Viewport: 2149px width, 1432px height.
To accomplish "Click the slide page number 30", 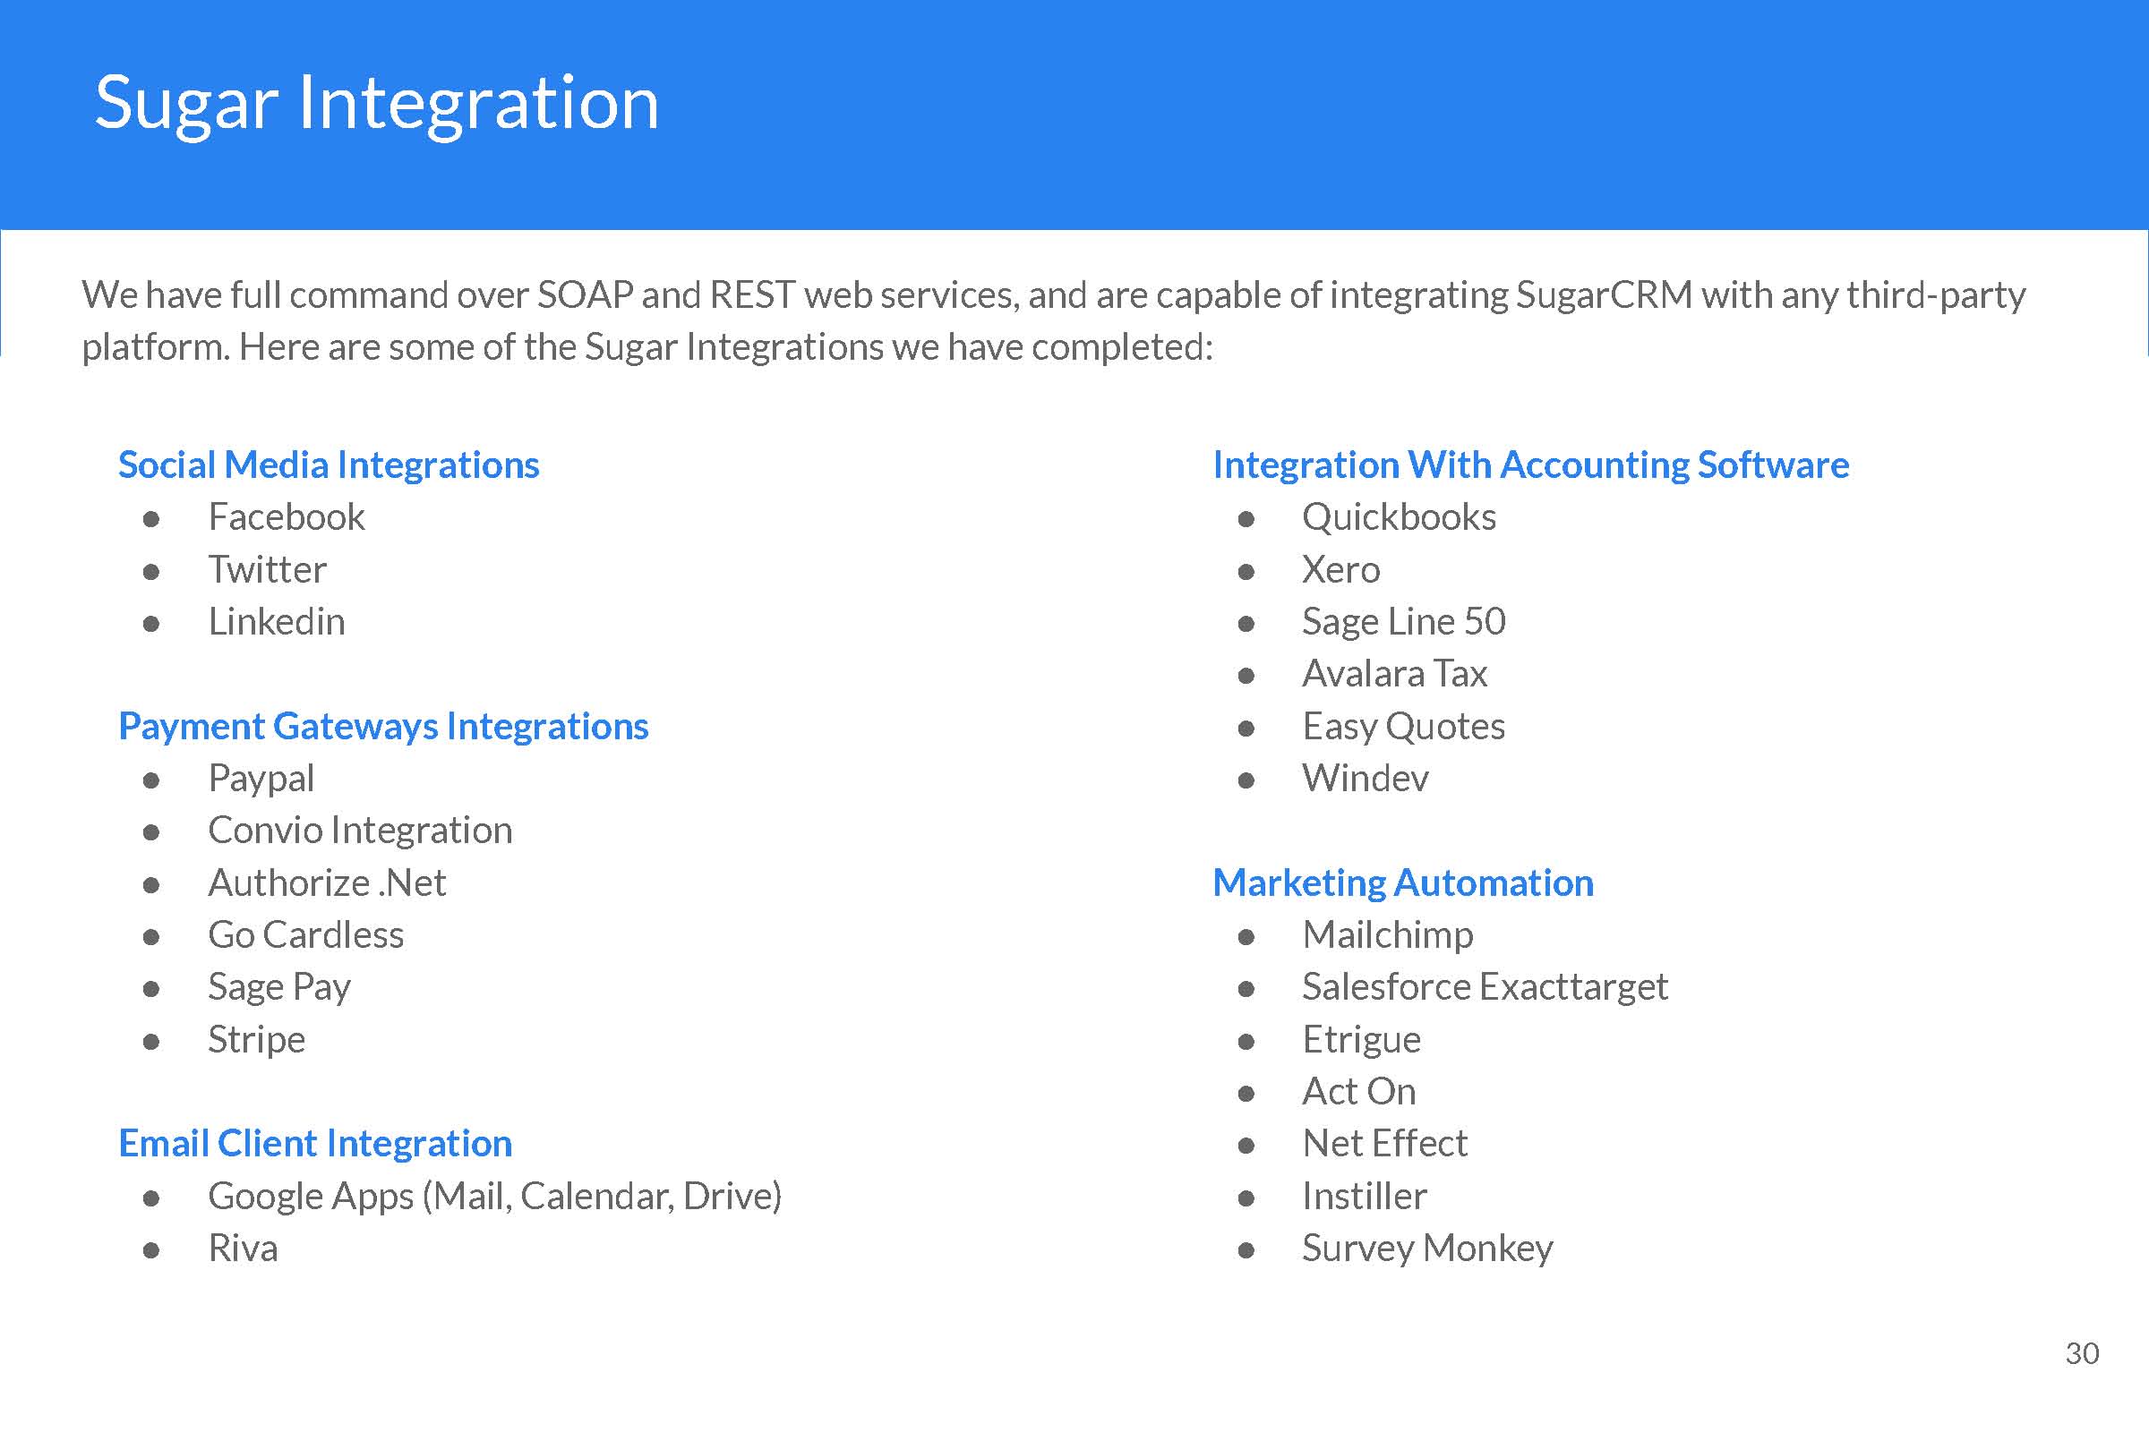I will (x=2083, y=1353).
